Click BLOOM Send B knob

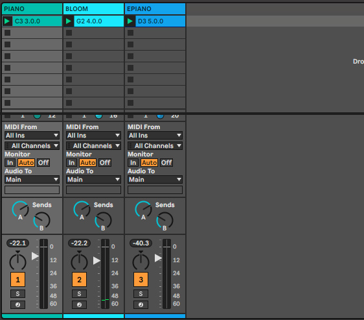(103, 221)
